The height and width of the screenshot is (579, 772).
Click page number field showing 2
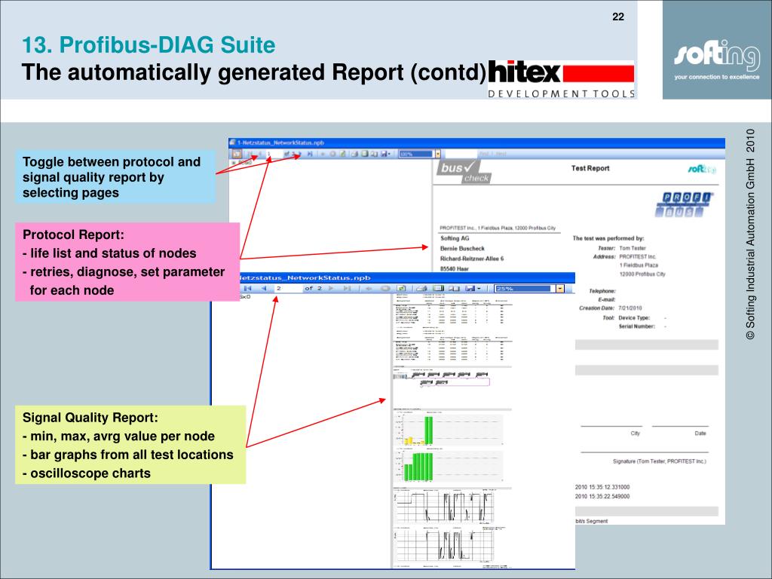tap(289, 288)
